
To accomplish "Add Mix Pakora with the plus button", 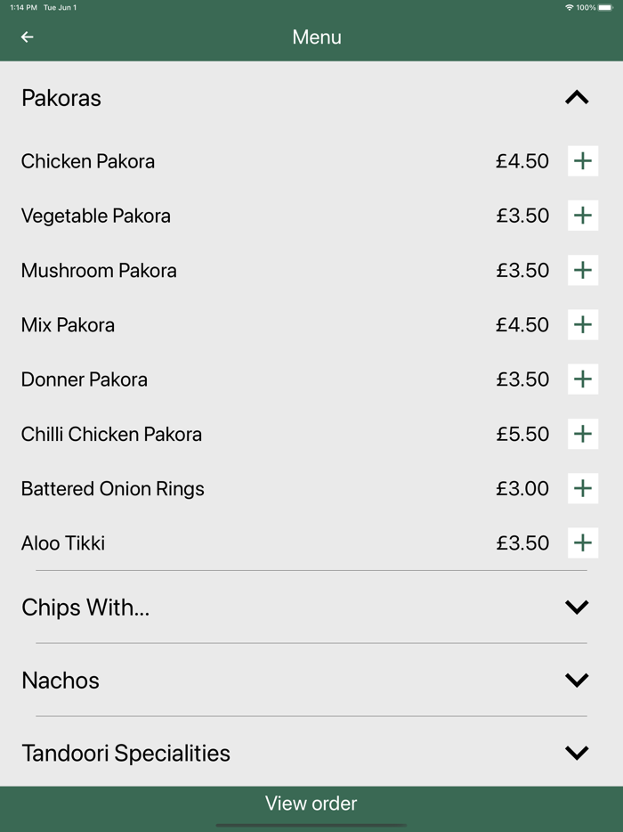I will [x=583, y=324].
